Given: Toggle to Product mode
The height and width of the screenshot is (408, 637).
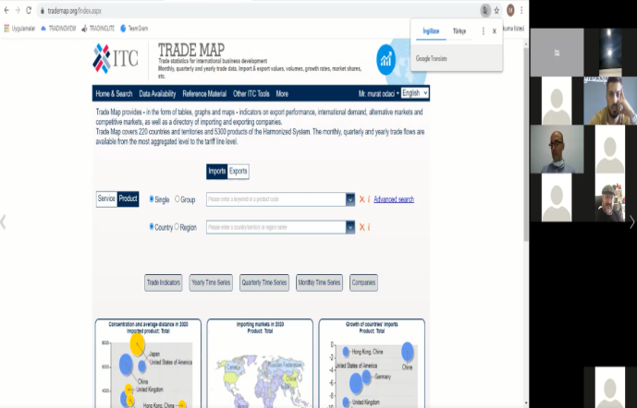Looking at the screenshot, I should click(128, 198).
